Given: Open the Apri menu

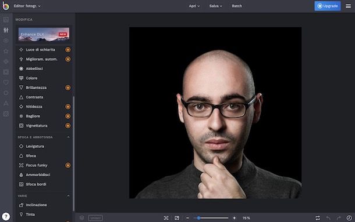Looking at the screenshot, I should click(194, 6).
